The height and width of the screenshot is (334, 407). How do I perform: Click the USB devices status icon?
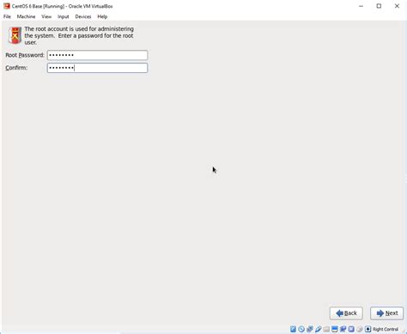point(318,329)
